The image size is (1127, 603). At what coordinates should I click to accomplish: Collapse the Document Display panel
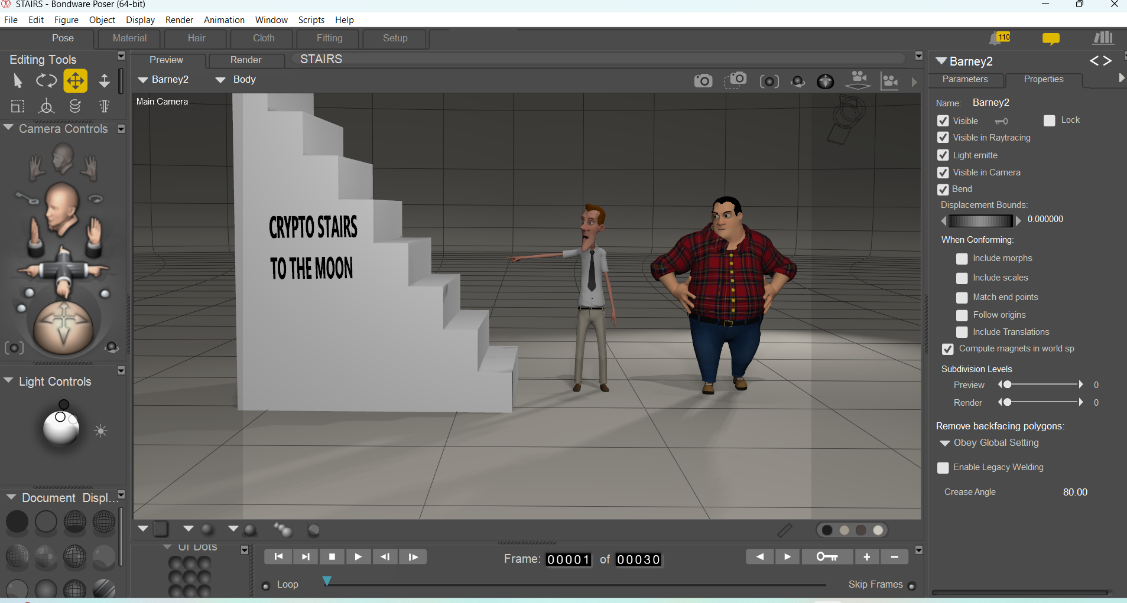[x=11, y=497]
